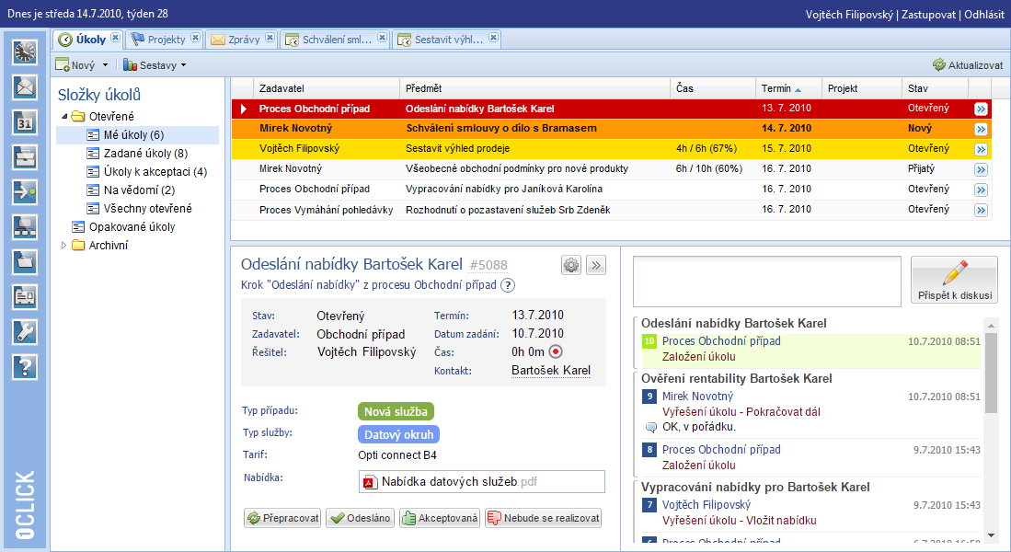Click the Nebude se realizovat button
This screenshot has width=1011, height=552.
point(543,518)
